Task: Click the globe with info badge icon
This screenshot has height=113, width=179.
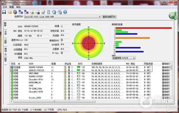Action: (60, 12)
